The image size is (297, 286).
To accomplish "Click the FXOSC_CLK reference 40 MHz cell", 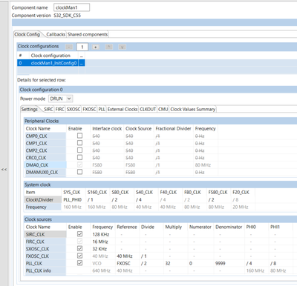I will click(x=127, y=256).
